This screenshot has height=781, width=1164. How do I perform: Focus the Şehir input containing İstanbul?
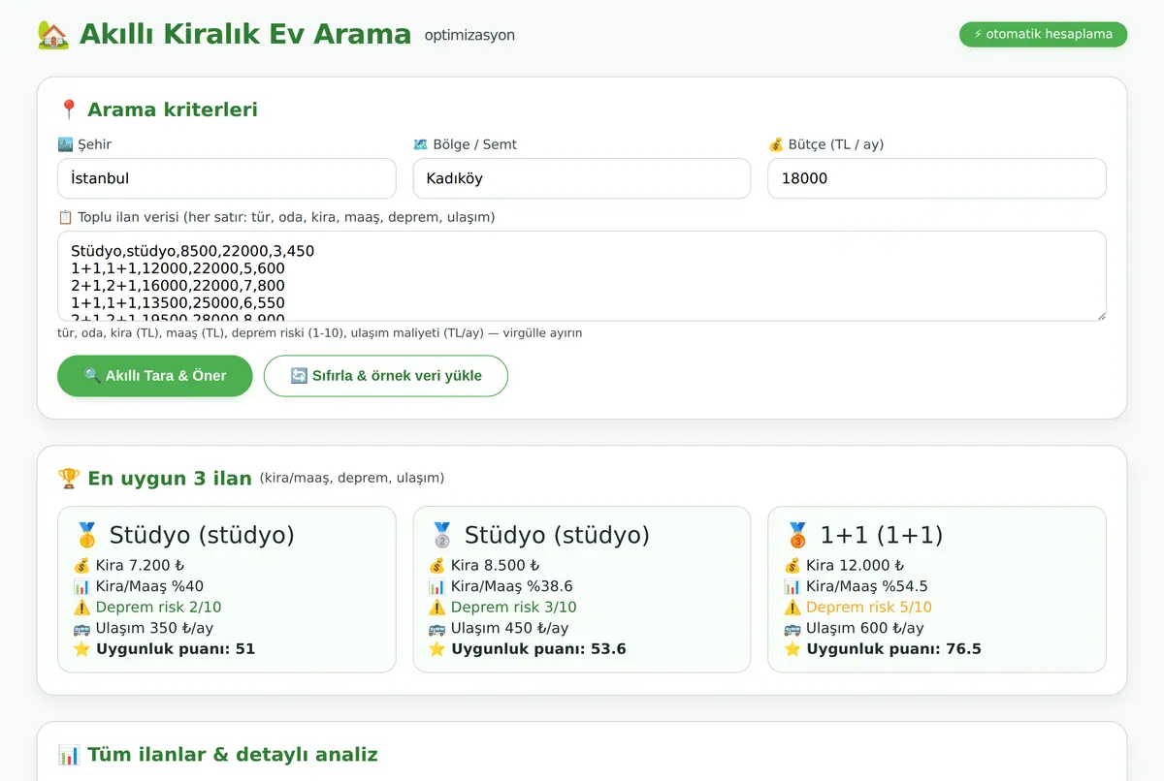coord(227,178)
